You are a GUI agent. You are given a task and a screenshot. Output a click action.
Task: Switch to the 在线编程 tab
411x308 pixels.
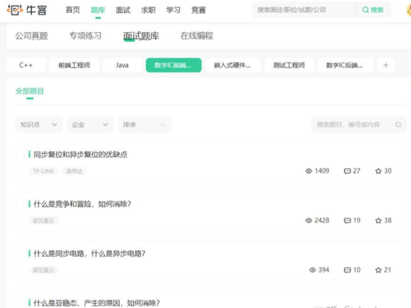(x=197, y=36)
